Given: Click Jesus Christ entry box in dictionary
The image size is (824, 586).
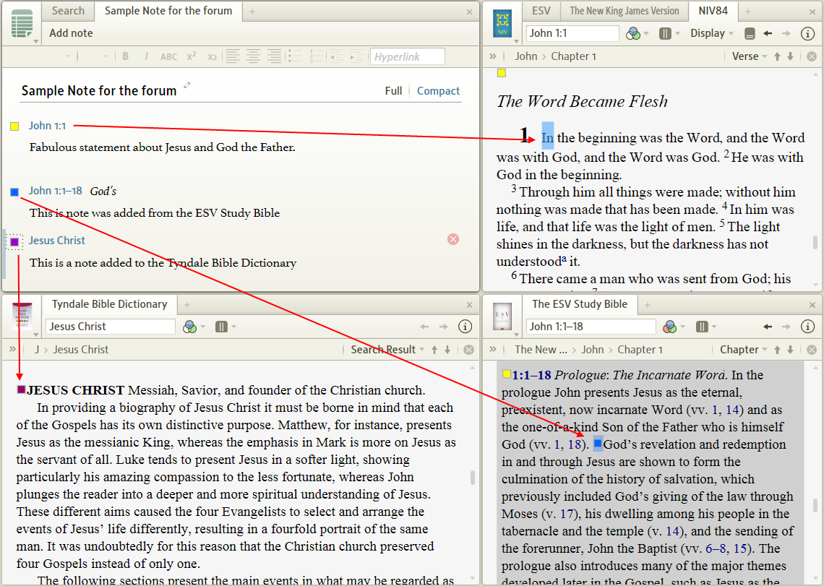Looking at the screenshot, I should [x=111, y=327].
